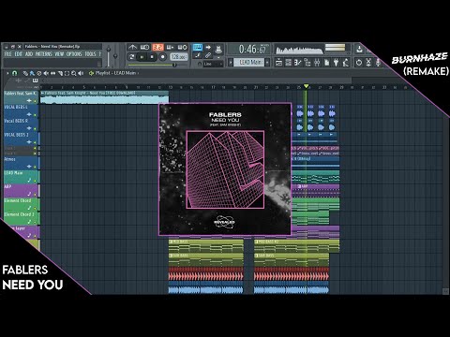Toggle loop recording icon
This screenshot has height=337, width=450.
[x=183, y=48]
